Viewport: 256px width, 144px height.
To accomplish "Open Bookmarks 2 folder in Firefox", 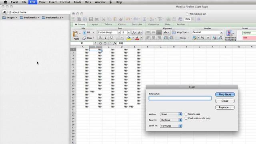I will (52, 18).
